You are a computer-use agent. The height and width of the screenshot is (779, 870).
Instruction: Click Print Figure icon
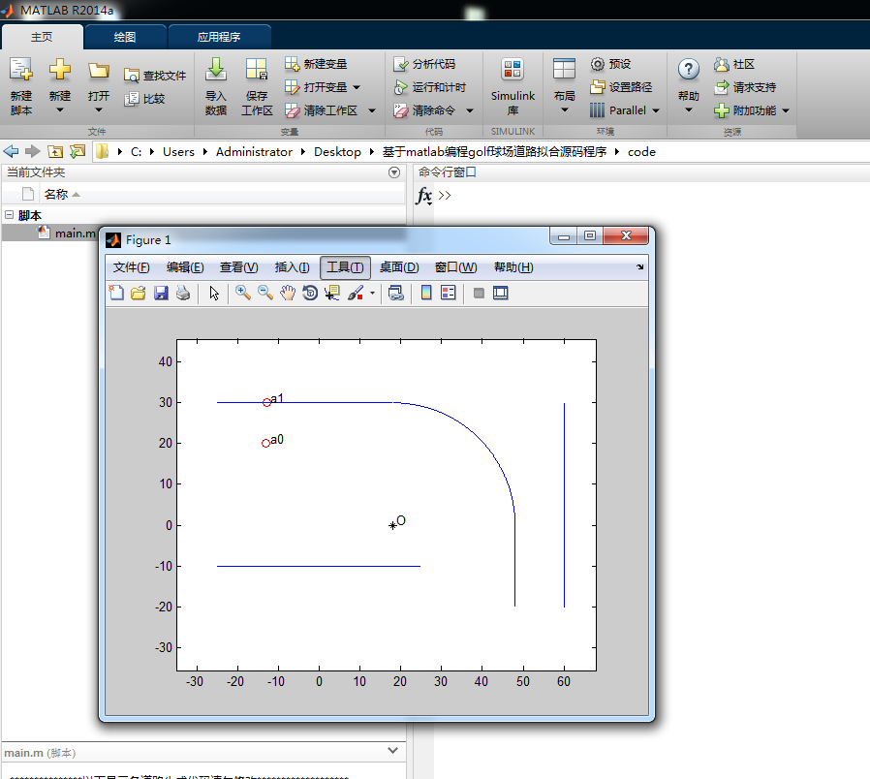183,293
